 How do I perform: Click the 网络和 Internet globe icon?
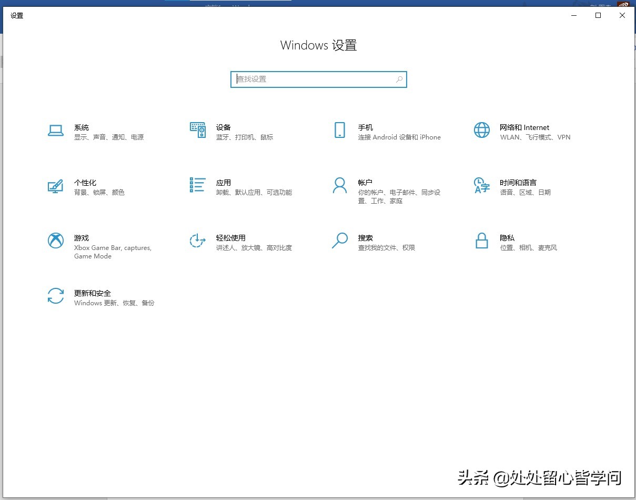(x=482, y=131)
